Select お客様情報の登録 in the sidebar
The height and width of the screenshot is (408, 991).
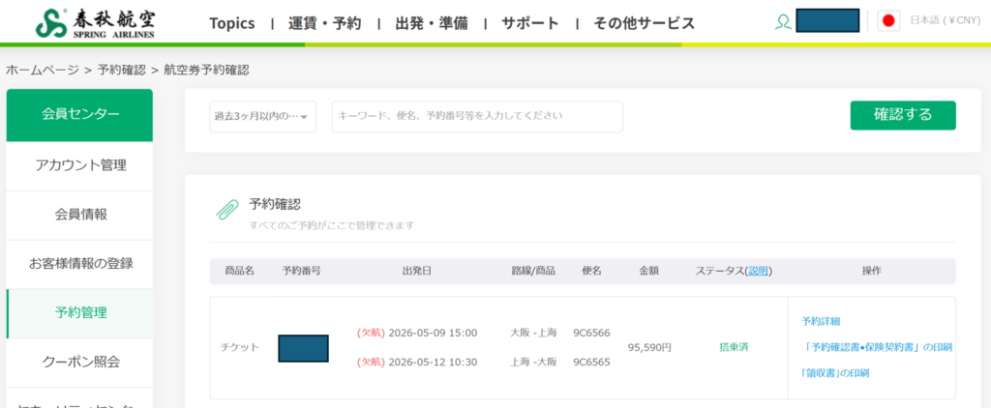click(x=79, y=264)
